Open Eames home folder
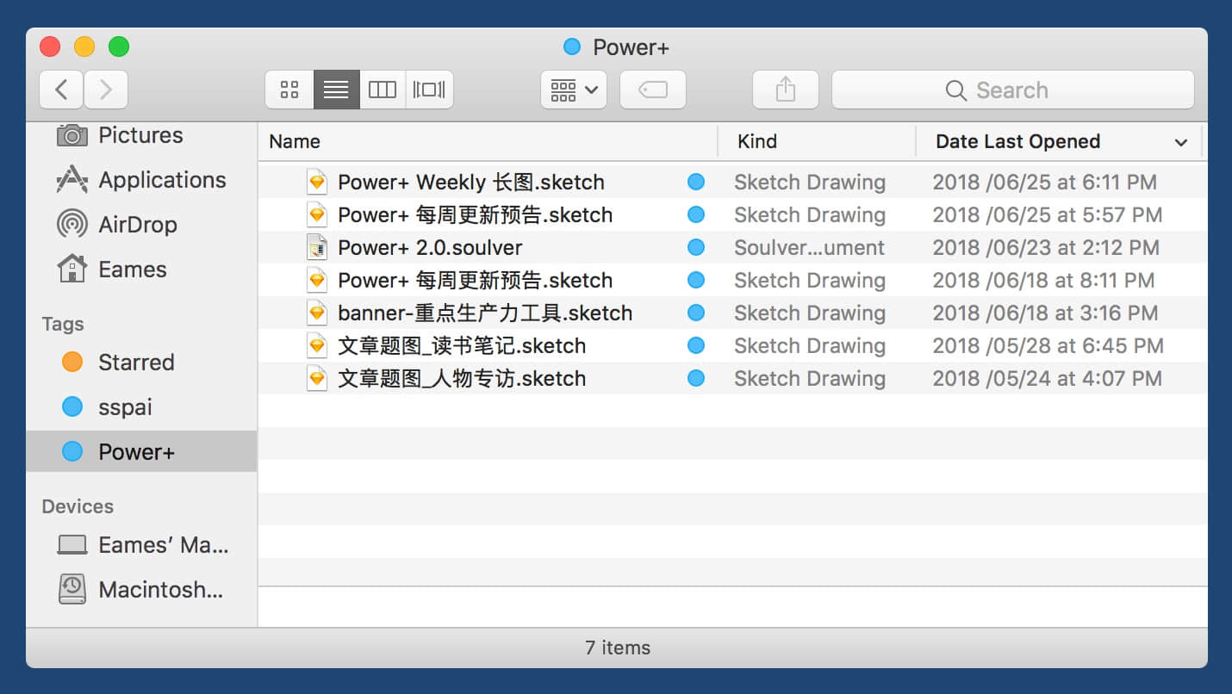This screenshot has height=694, width=1232. pos(132,270)
